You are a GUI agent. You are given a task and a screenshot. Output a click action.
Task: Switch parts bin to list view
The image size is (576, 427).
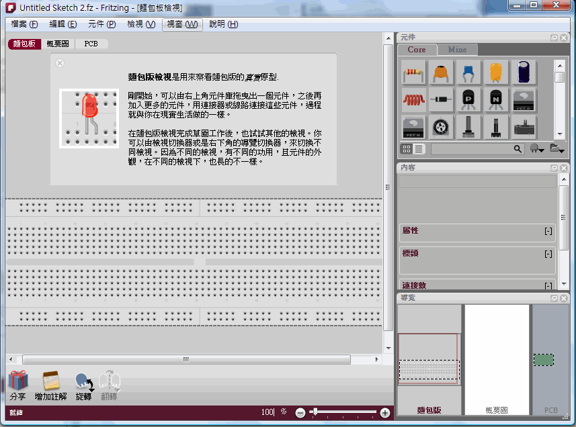[x=419, y=149]
